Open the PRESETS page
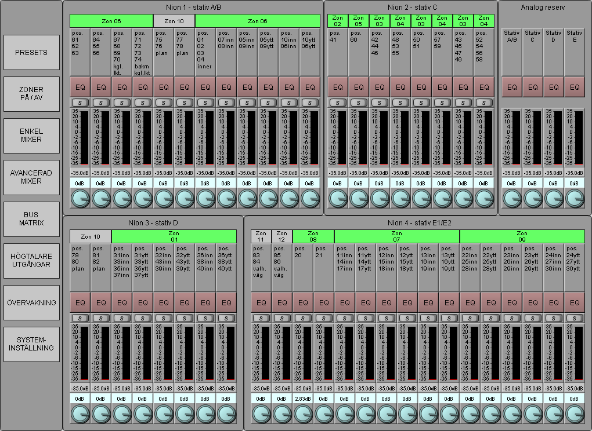The image size is (592, 431). (31, 53)
